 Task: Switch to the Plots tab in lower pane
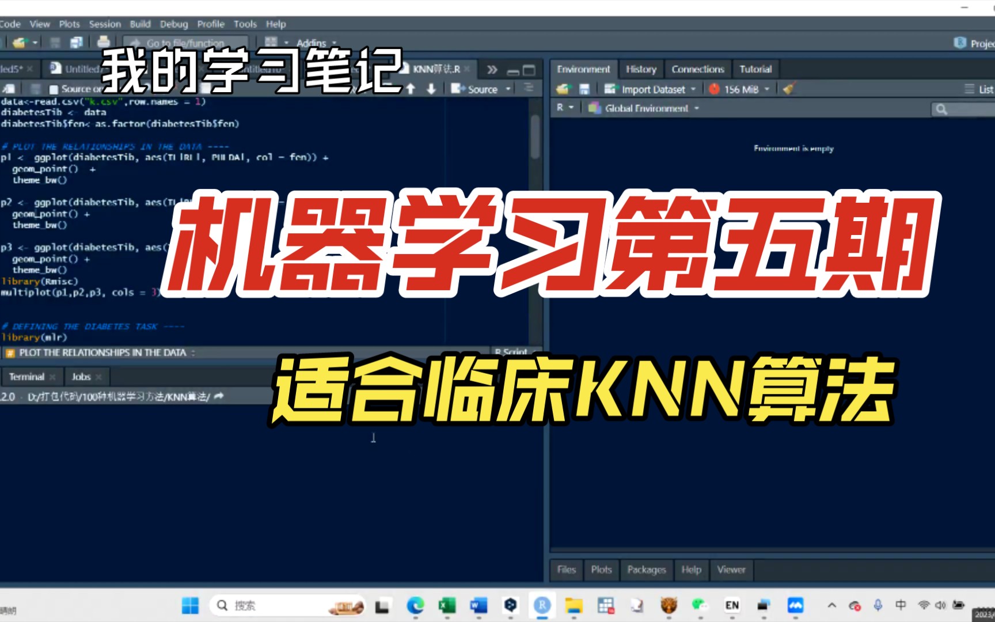[x=601, y=570]
